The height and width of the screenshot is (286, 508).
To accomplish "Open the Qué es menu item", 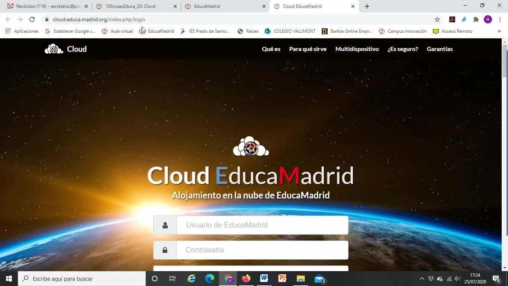I will [271, 49].
